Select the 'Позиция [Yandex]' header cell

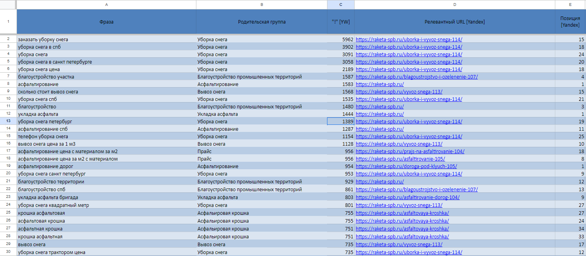click(570, 22)
